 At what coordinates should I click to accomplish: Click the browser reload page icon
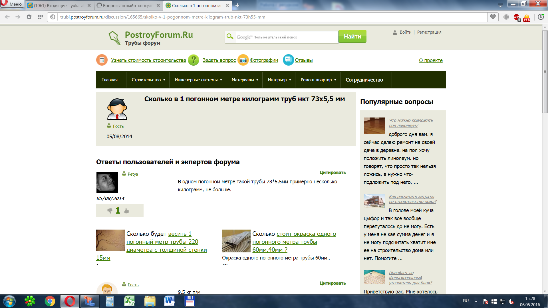(29, 17)
